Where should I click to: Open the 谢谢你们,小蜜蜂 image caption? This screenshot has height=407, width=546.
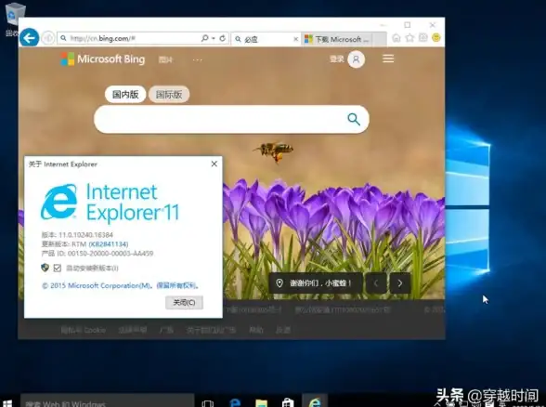click(320, 283)
